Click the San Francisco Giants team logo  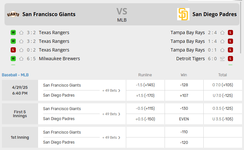13,14
